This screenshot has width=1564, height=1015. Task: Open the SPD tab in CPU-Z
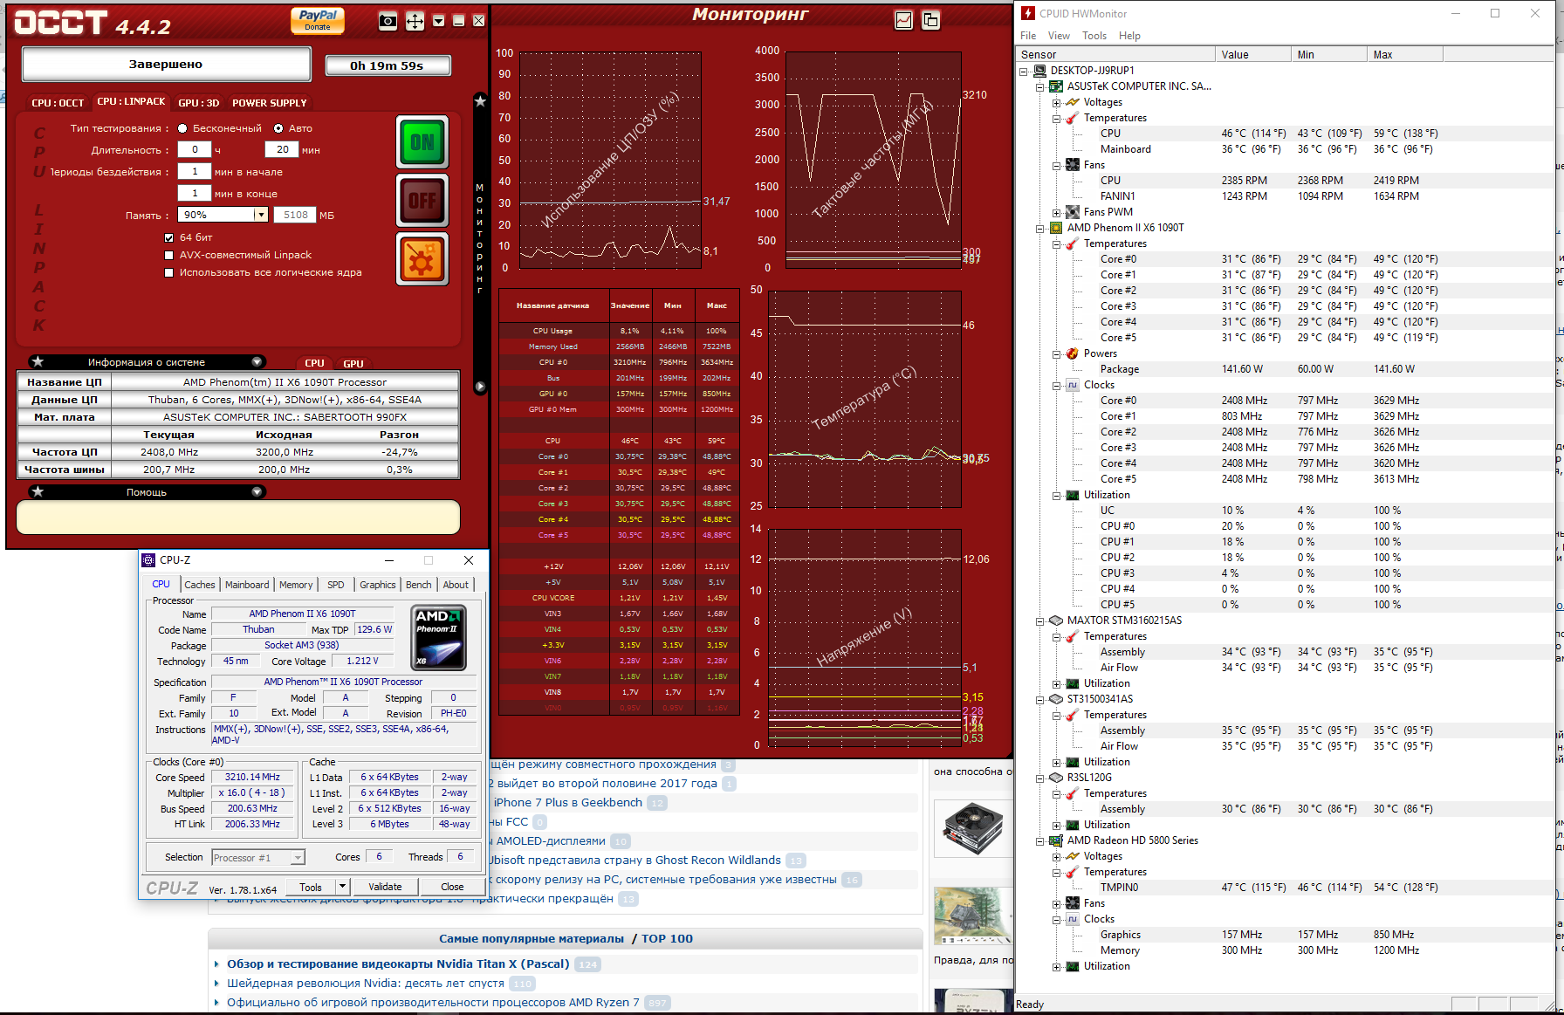[x=336, y=585]
